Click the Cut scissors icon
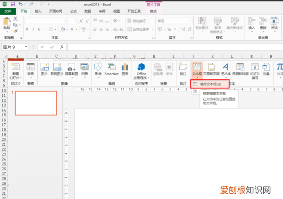Image resolution: width=283 pixels, height=199 pixels. [x=16, y=18]
